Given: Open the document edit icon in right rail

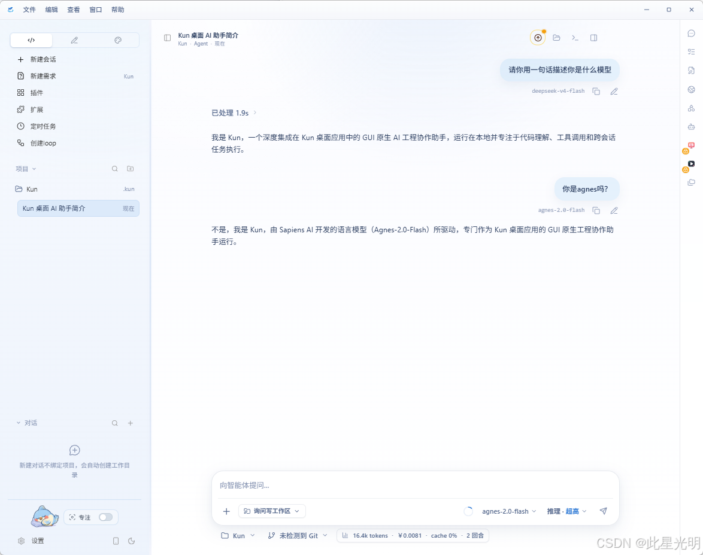Looking at the screenshot, I should (692, 71).
